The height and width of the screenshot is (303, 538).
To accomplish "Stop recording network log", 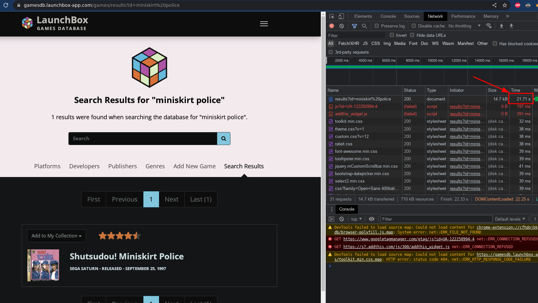I will (332, 26).
